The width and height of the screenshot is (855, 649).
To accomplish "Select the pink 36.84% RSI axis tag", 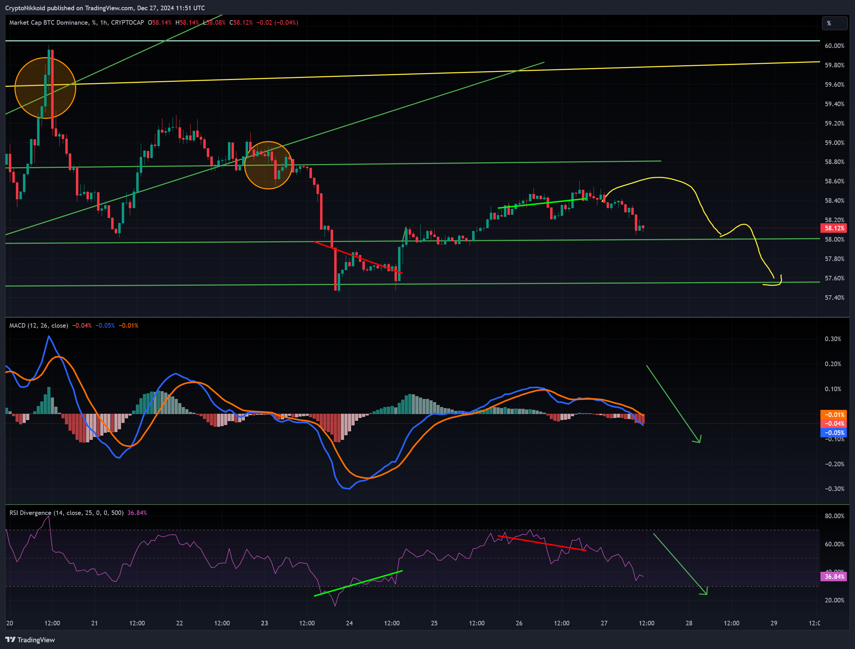I will pyautogui.click(x=833, y=577).
